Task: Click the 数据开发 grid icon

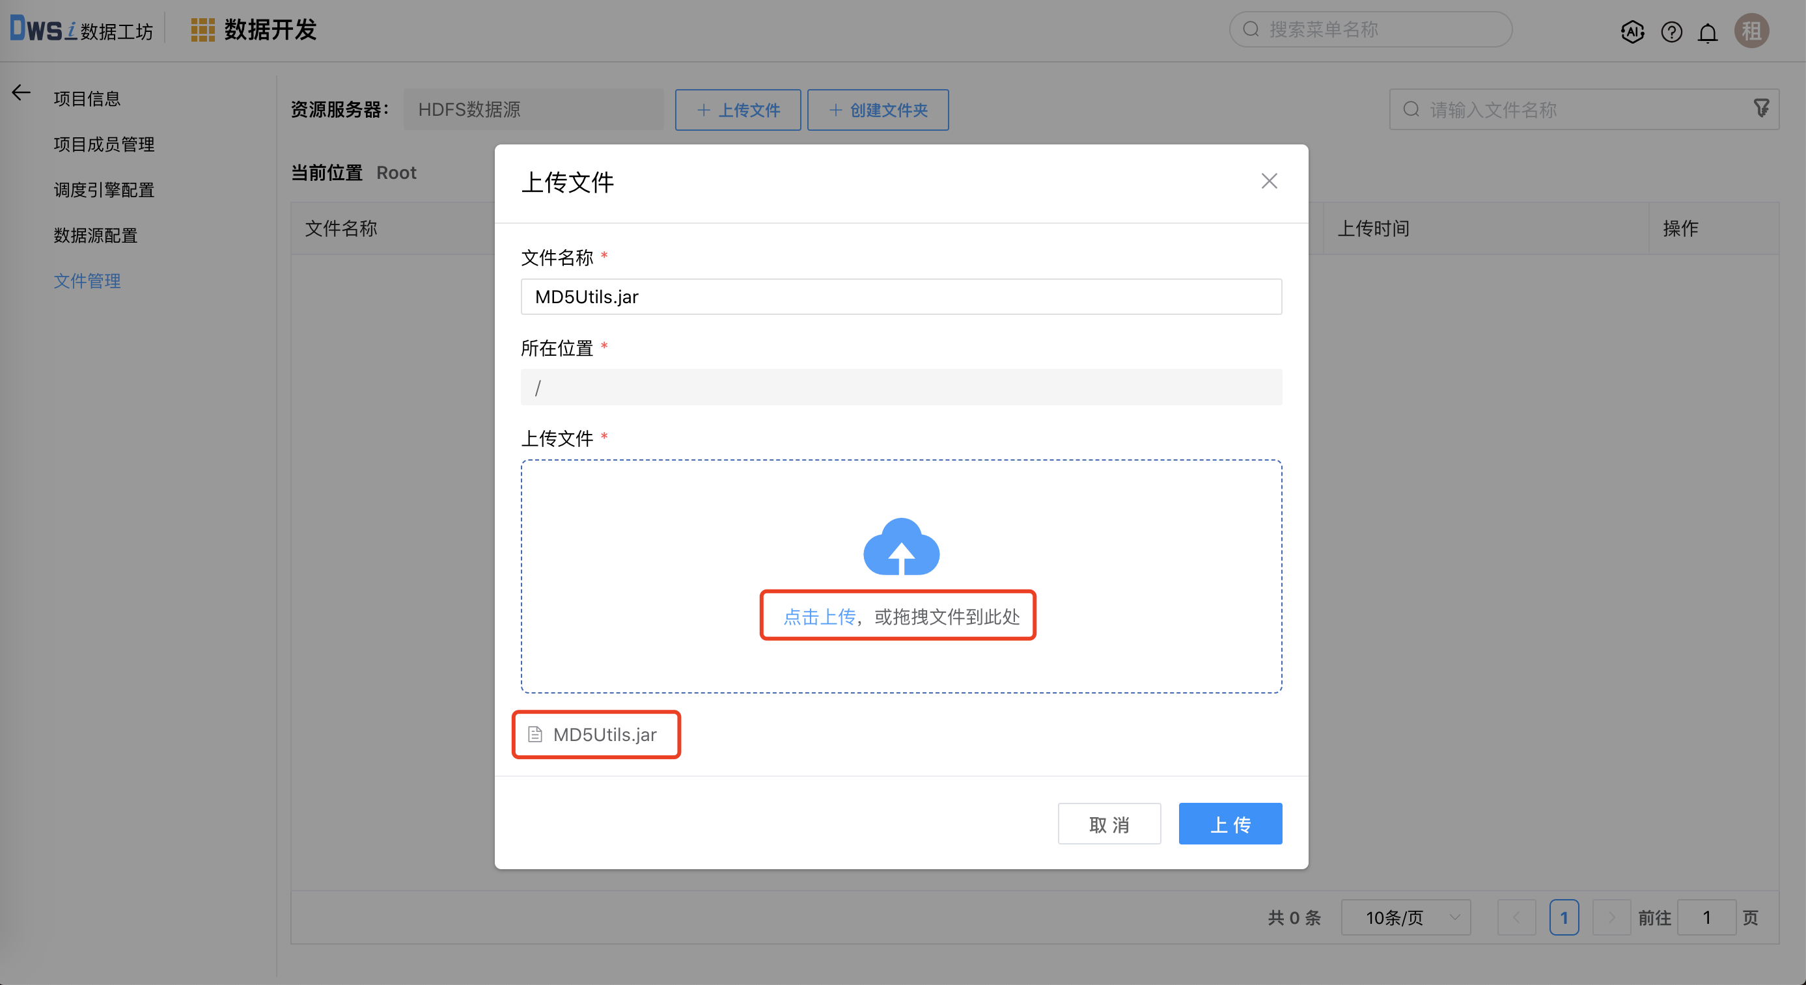Action: click(202, 29)
